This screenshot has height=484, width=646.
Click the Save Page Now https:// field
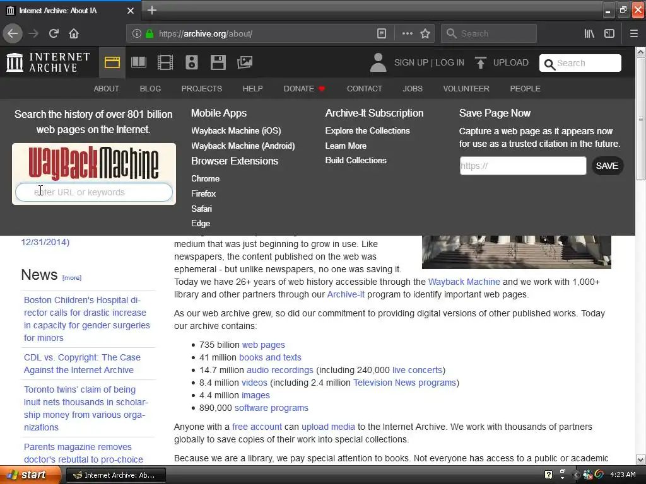click(523, 166)
